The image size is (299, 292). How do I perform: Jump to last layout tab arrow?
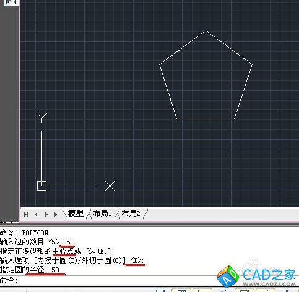(56, 215)
